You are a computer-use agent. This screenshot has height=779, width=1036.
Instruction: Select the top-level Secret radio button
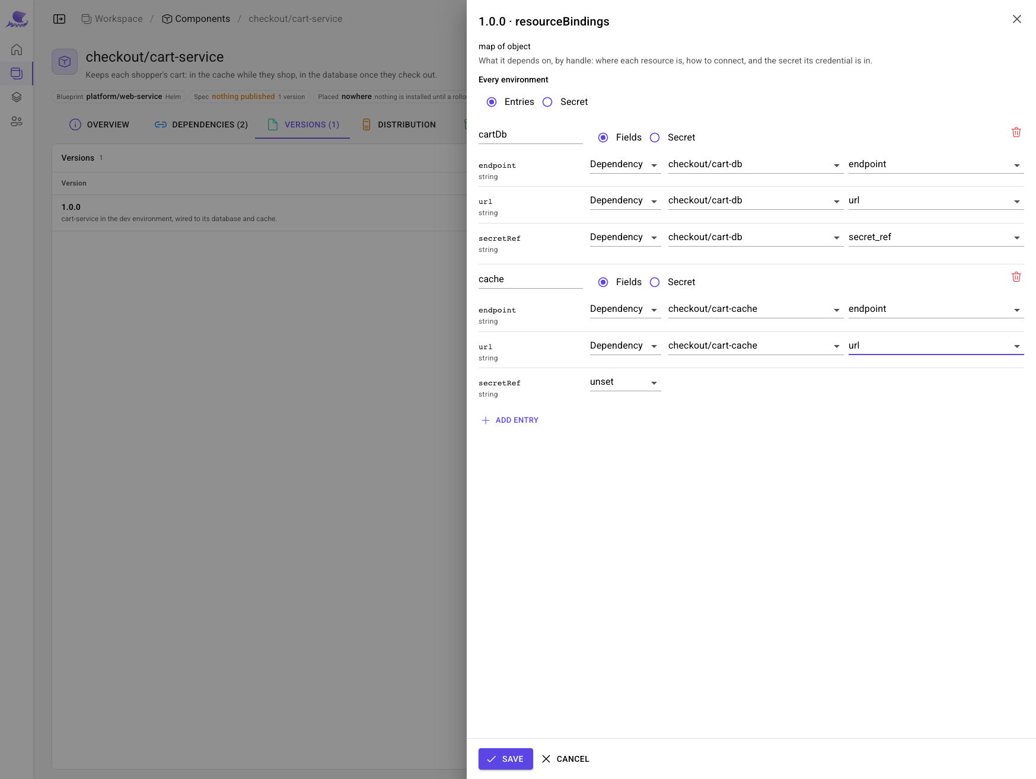click(547, 102)
